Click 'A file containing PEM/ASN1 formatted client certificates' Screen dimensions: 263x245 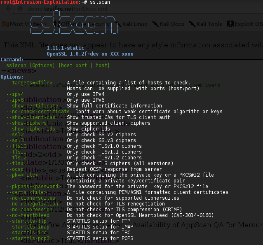pyautogui.click(x=148, y=192)
